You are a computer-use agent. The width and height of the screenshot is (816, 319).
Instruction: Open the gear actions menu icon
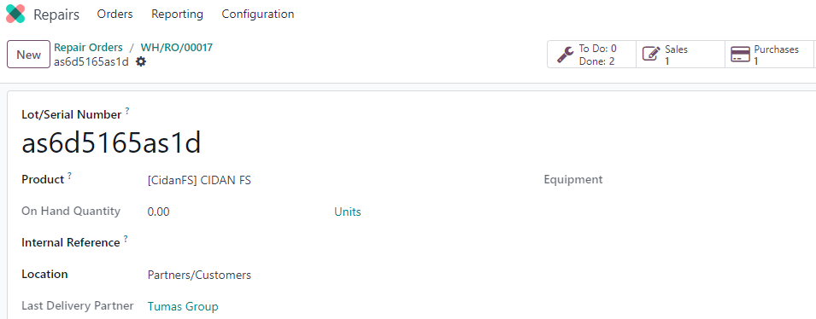pyautogui.click(x=140, y=61)
